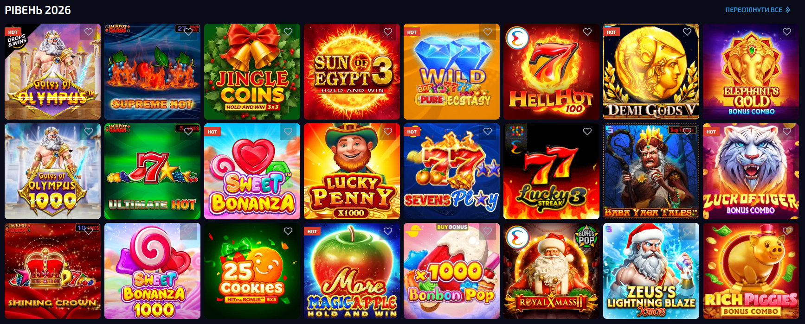Open Baba Yaga Tales game

(x=651, y=171)
